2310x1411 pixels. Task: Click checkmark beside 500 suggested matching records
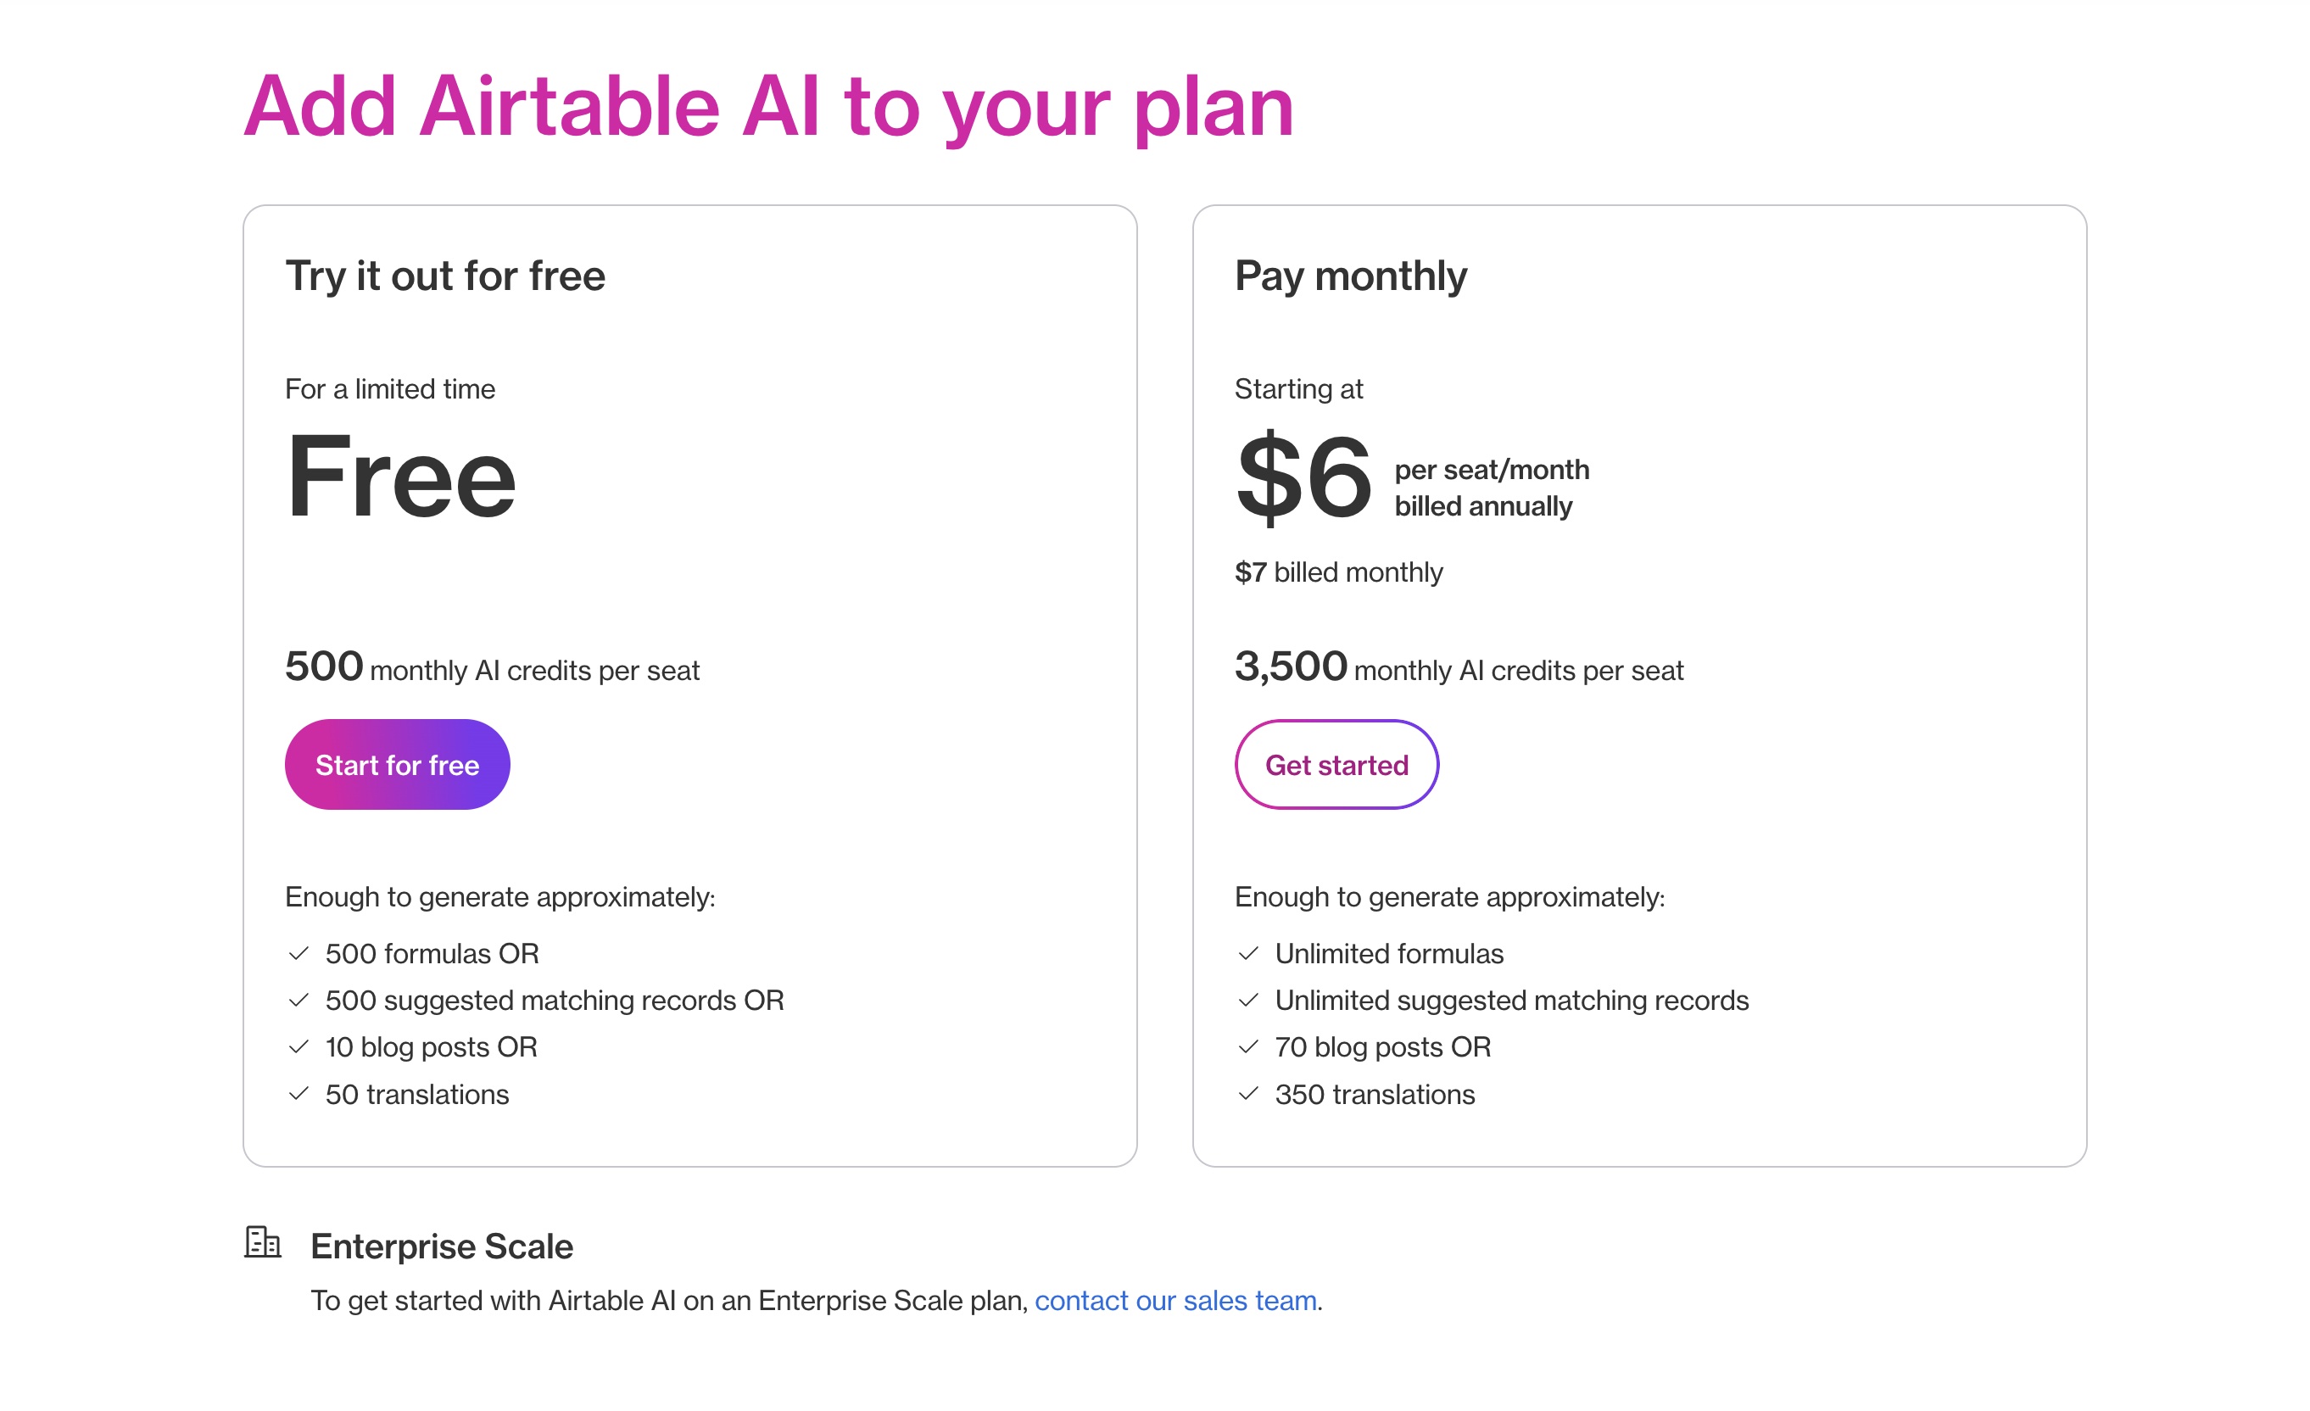[x=299, y=1001]
